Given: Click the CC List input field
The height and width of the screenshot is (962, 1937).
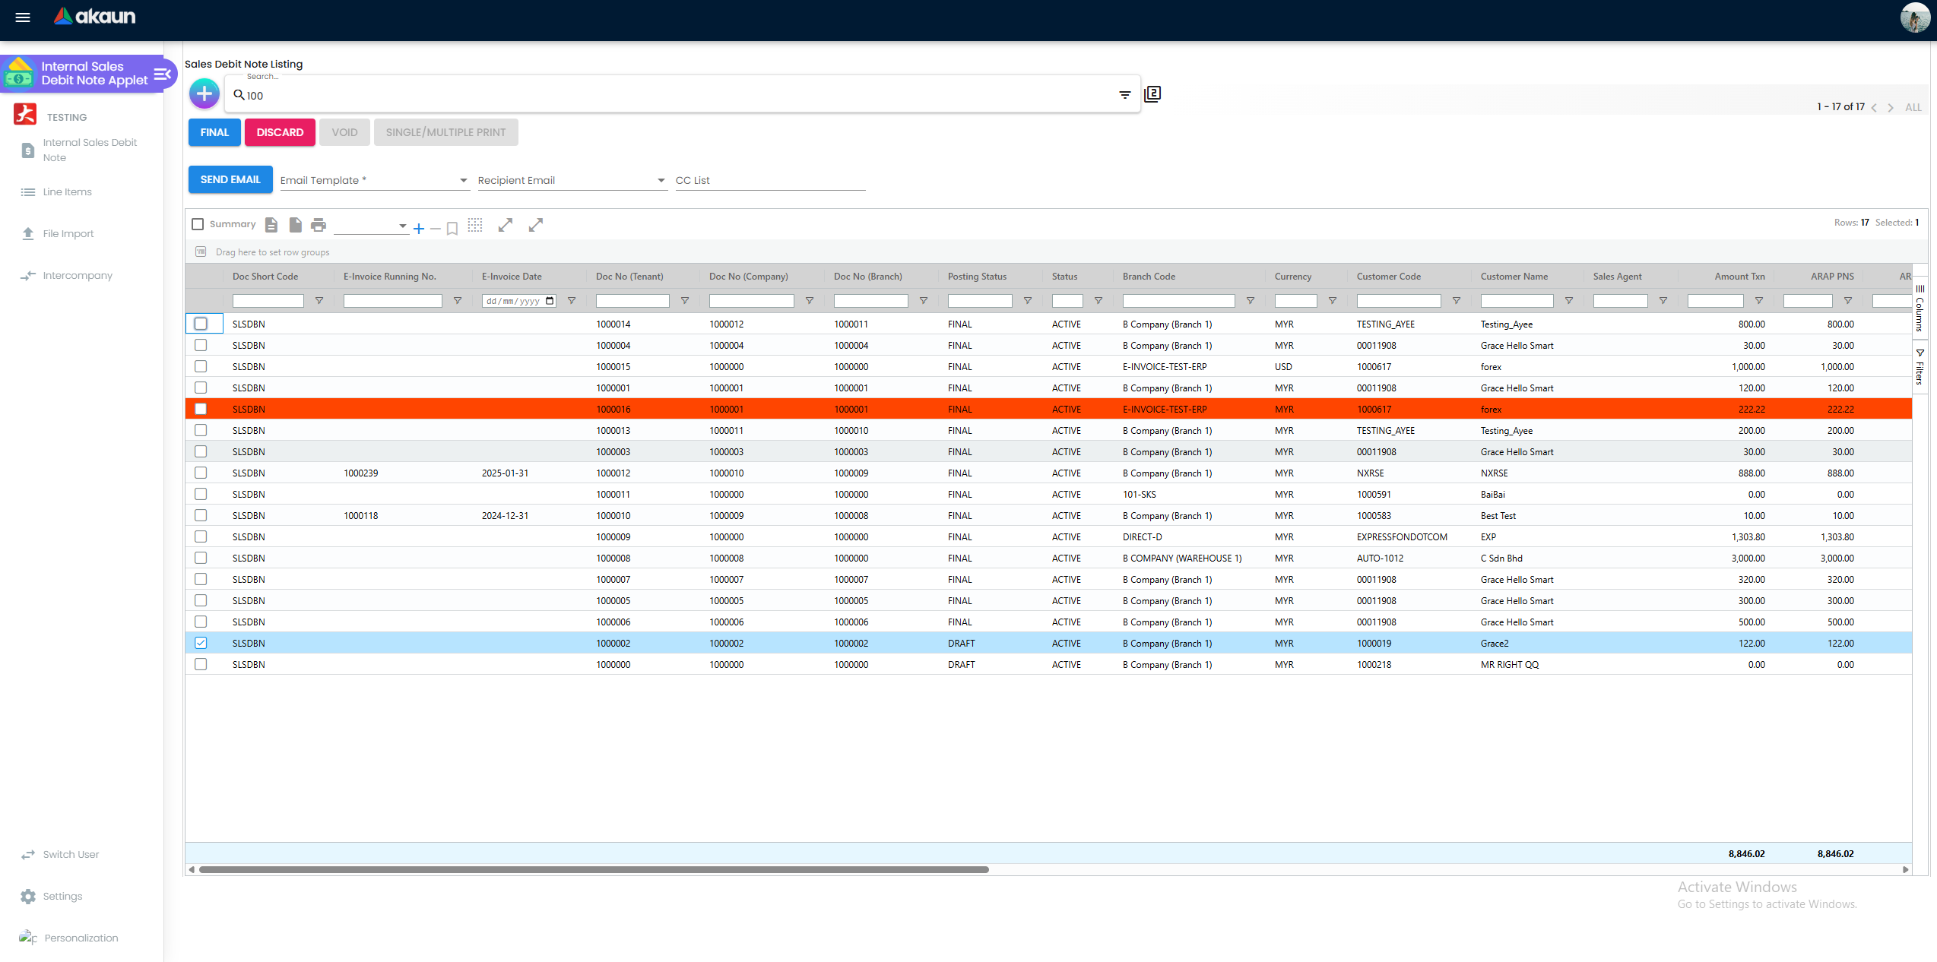Looking at the screenshot, I should [x=770, y=180].
